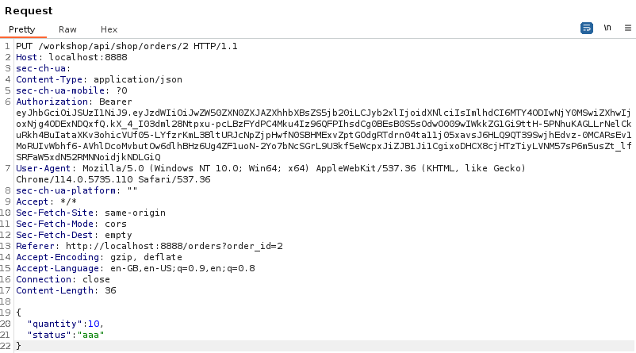
Task: Click the Content-Length value 36
Action: click(110, 290)
